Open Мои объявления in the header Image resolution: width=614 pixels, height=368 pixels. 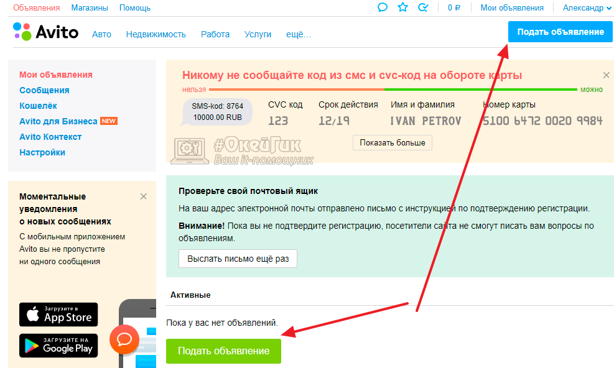click(x=512, y=8)
